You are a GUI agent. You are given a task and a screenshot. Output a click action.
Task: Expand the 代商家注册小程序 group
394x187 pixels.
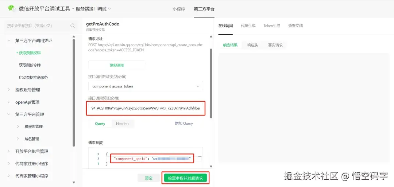click(x=9, y=163)
